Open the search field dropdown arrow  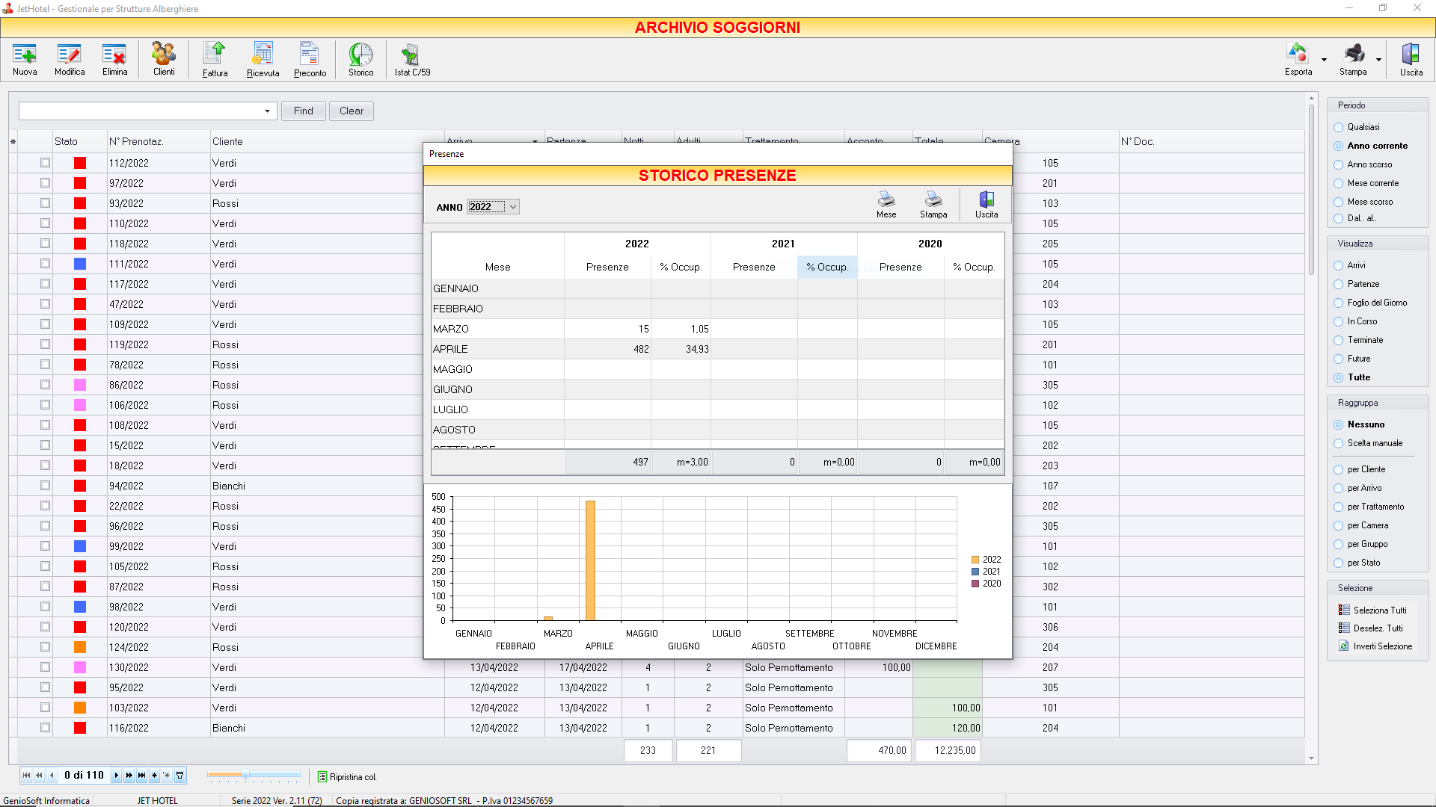point(267,111)
